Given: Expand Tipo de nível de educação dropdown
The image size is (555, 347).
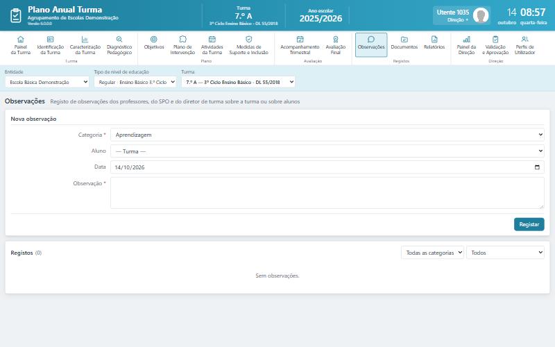Looking at the screenshot, I should click(135, 82).
